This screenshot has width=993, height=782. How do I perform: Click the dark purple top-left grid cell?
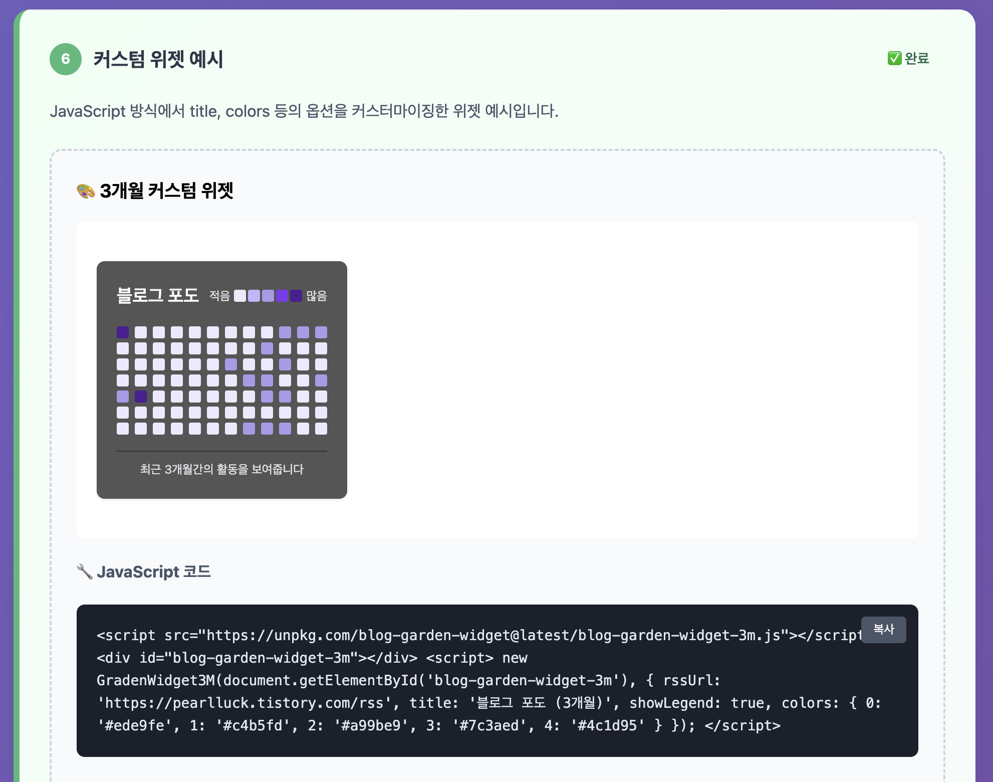(x=123, y=332)
